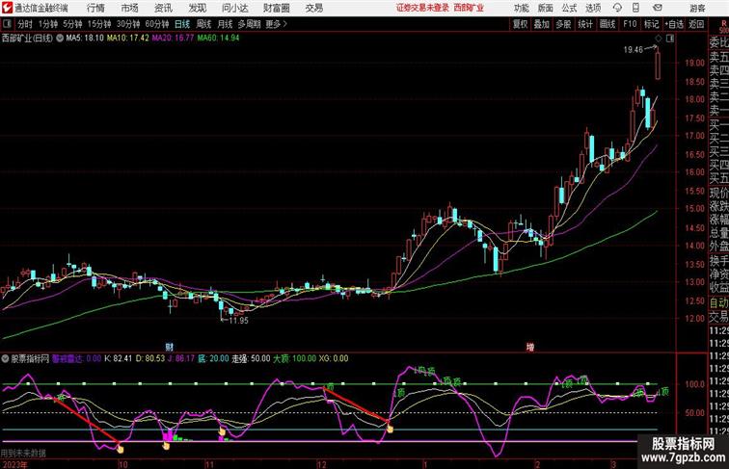The width and height of the screenshot is (729, 469).
Task: Open the customer service headset icon
Action: pyautogui.click(x=618, y=8)
